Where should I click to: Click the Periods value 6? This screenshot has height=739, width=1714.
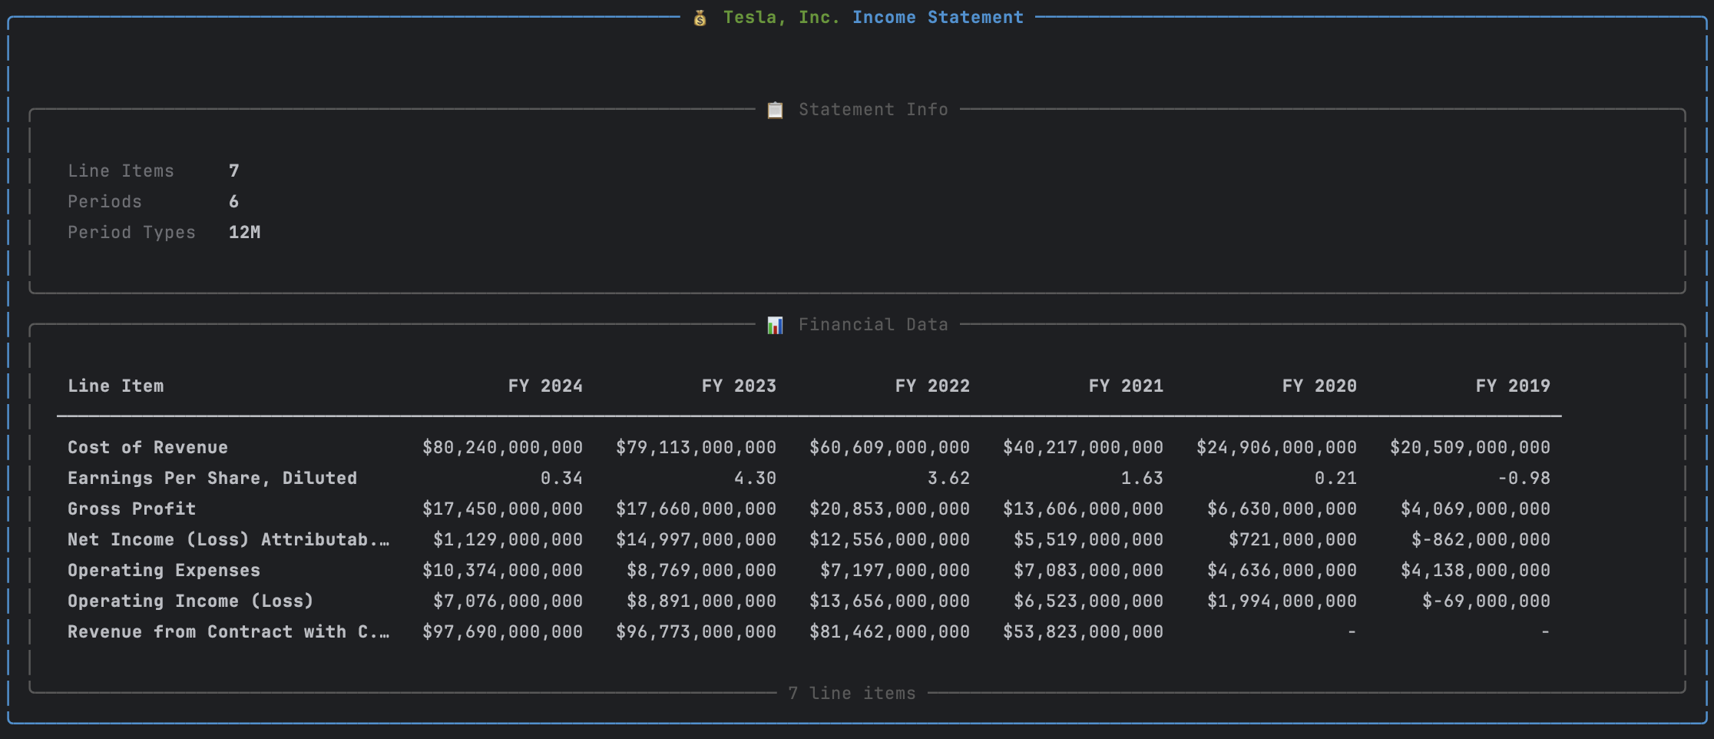click(x=234, y=201)
